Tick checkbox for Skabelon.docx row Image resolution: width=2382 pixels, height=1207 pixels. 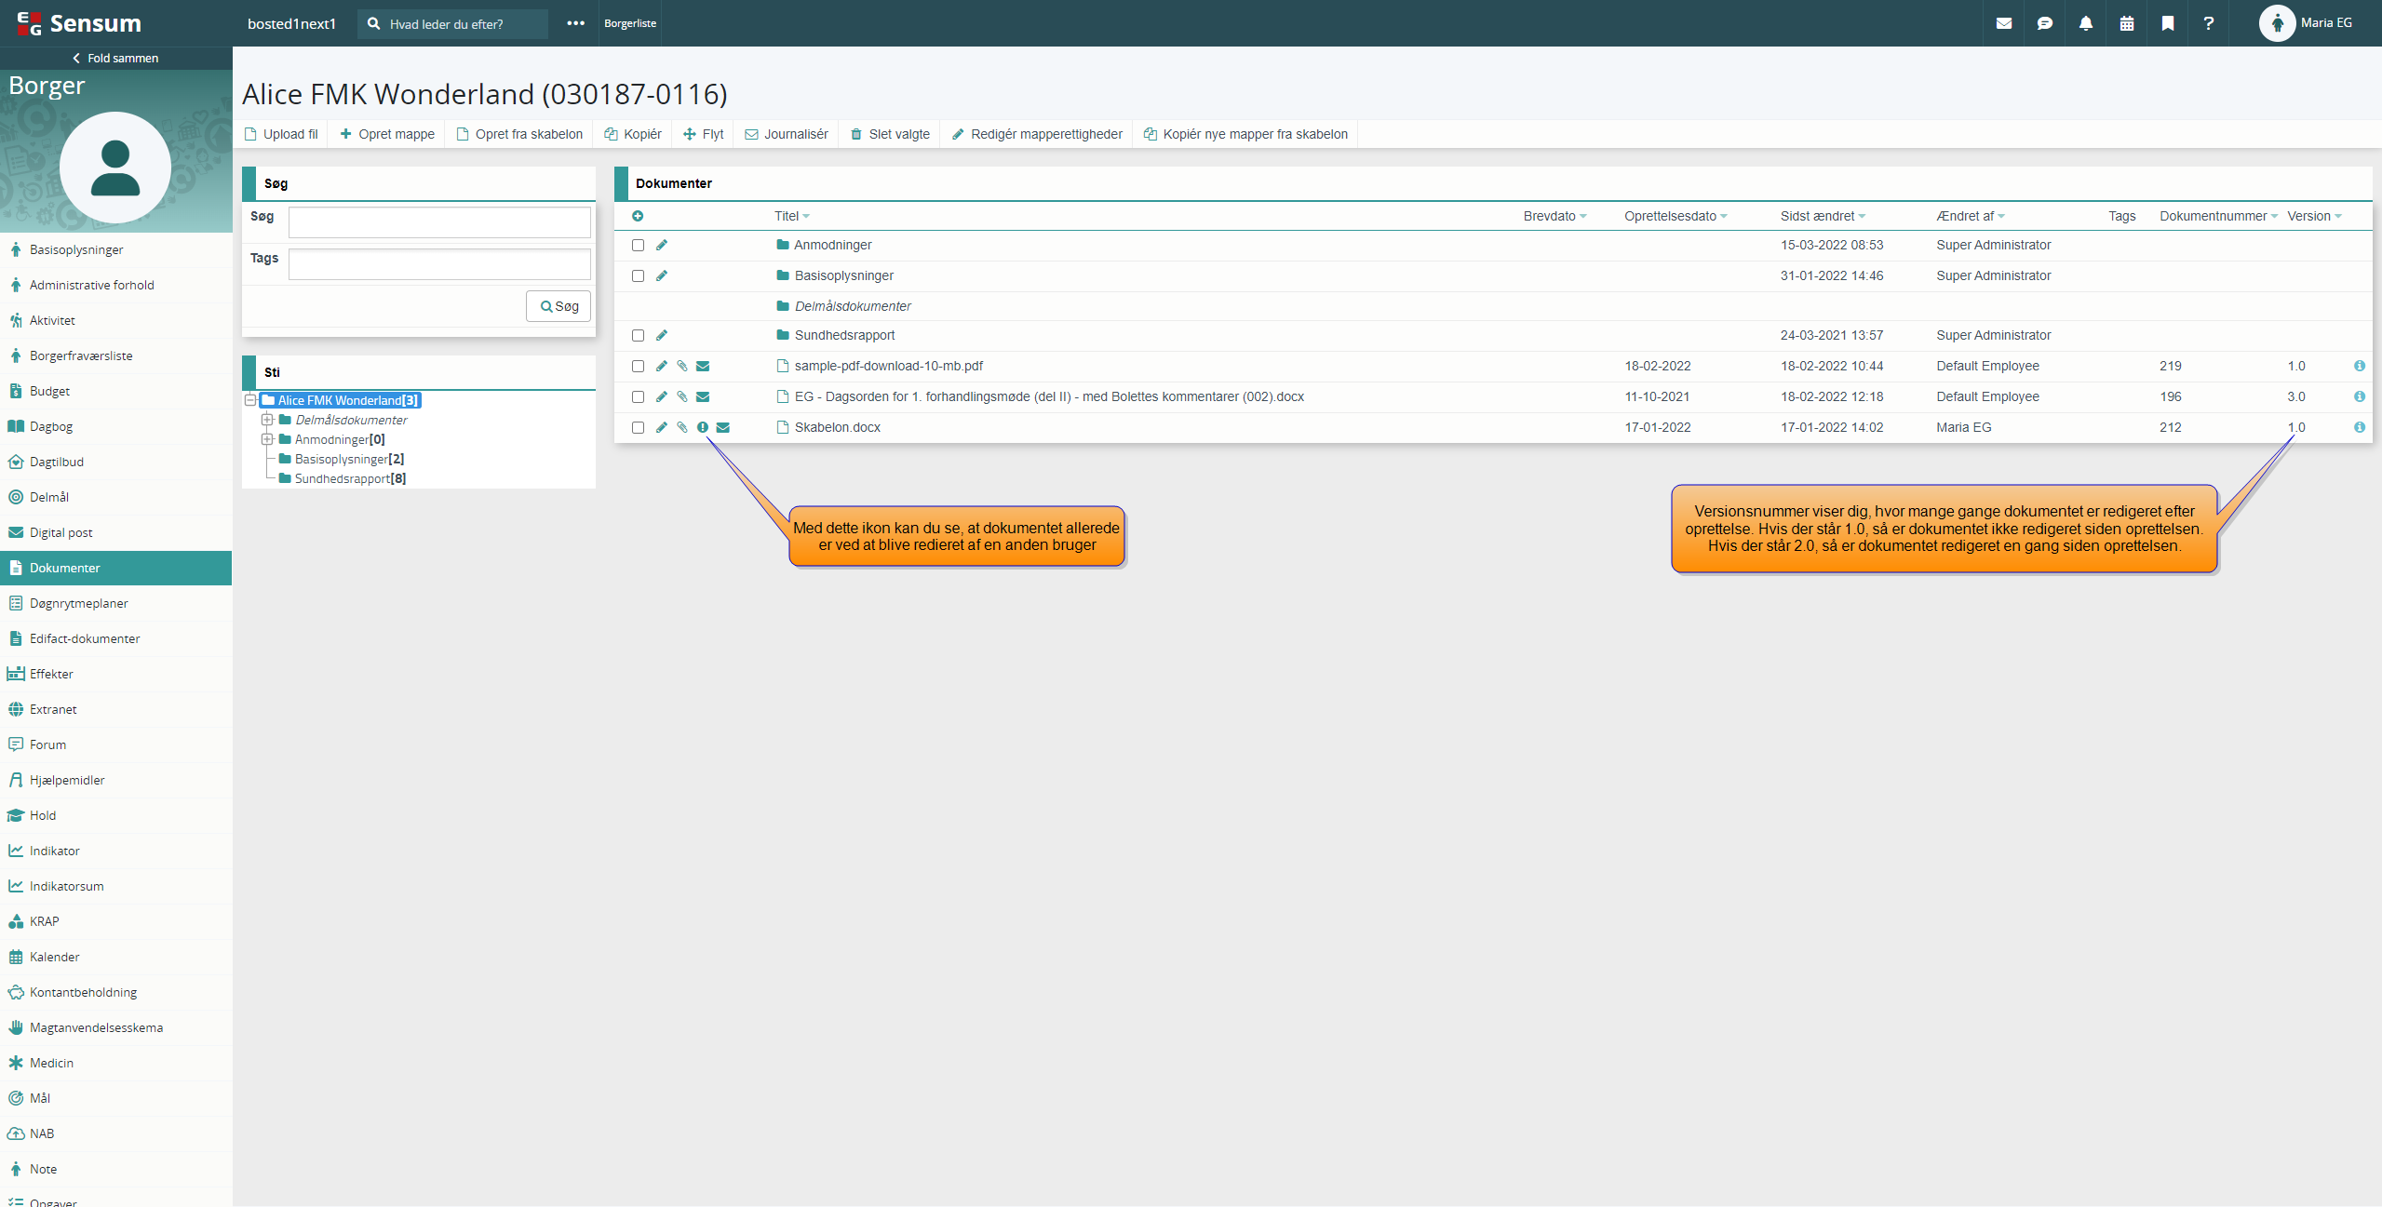638,427
